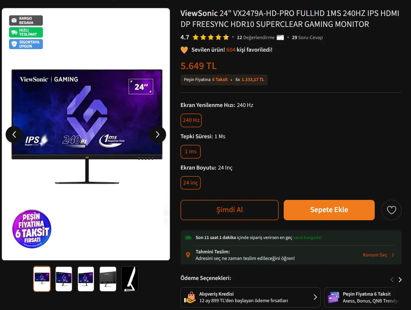Screen dimensions: 411x310
Task: Click the Sigortaya Uygun shield badge
Action: point(26,44)
